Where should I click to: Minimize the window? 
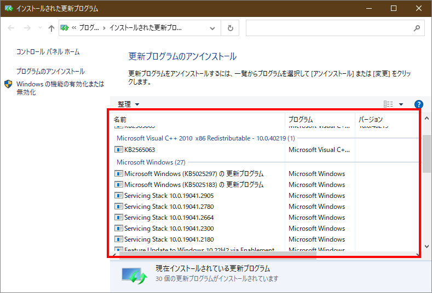point(369,8)
